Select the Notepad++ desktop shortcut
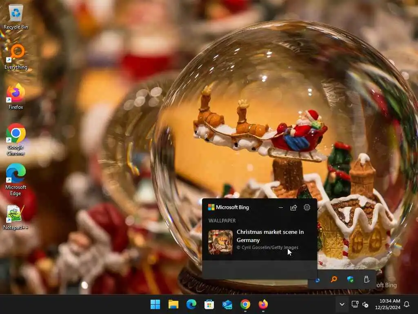The image size is (418, 314). pos(16,217)
